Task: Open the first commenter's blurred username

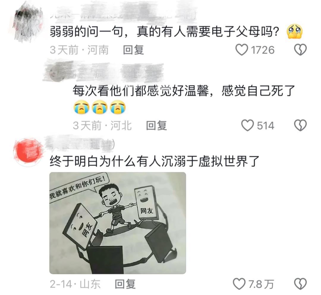Action: click(123, 14)
